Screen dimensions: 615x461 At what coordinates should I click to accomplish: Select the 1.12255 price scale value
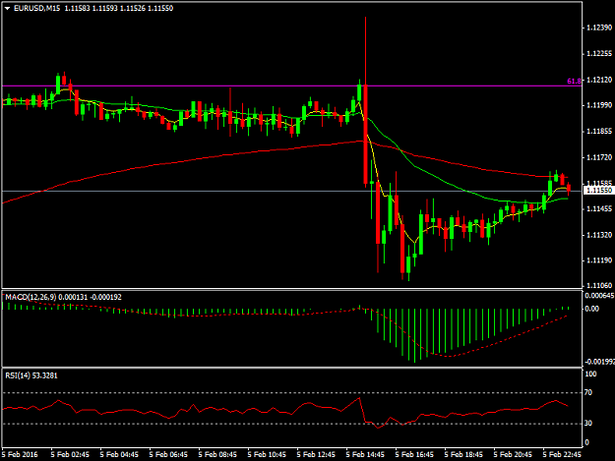click(x=599, y=54)
